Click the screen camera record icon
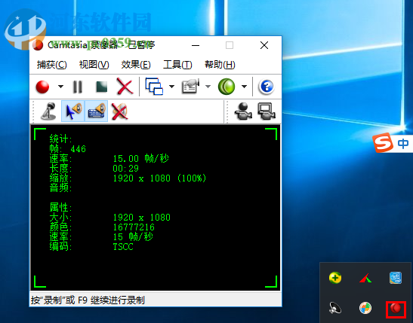Viewport: 413px width, 323px height. click(267, 111)
